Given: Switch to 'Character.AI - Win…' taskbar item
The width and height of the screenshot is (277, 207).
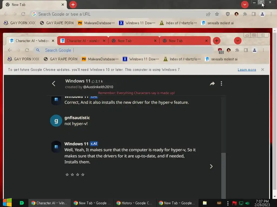Looking at the screenshot, I should pyautogui.click(x=50, y=203).
